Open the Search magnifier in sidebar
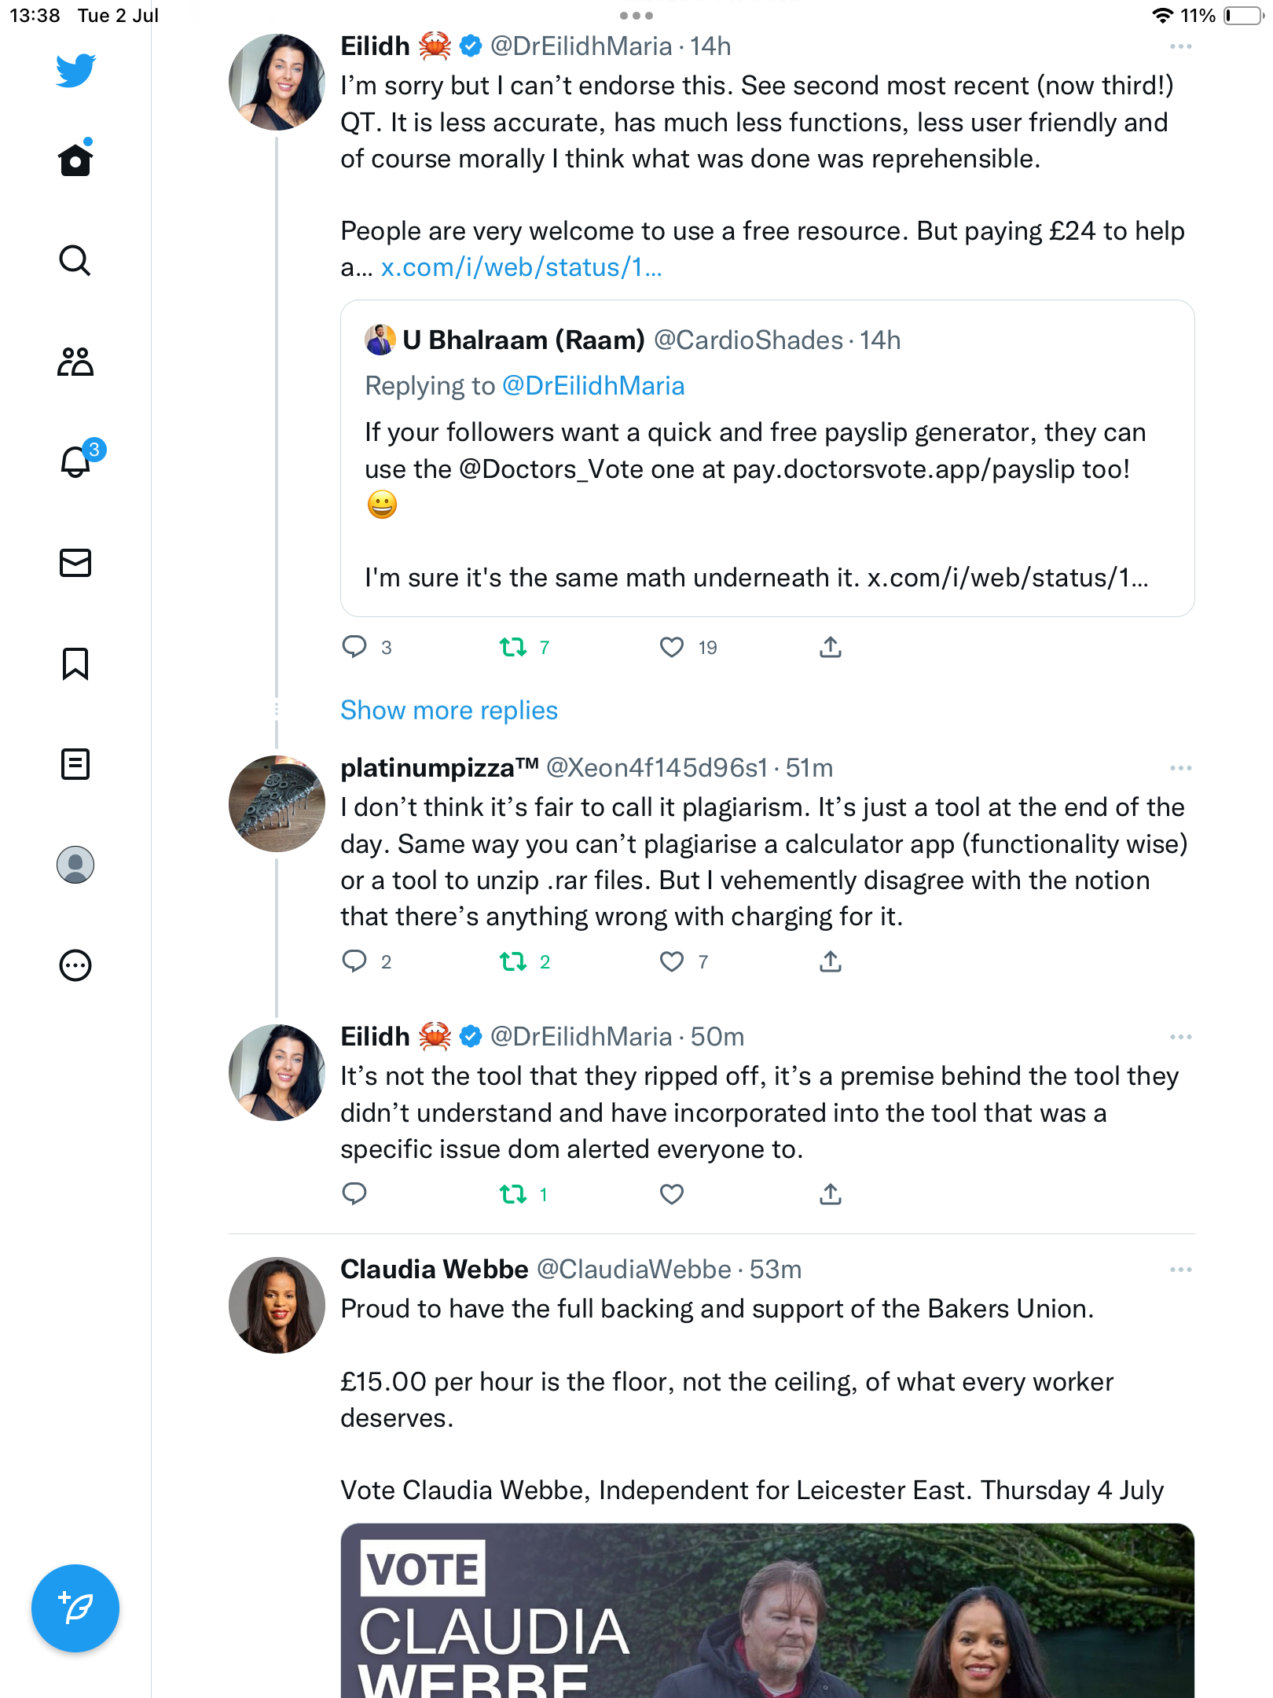The width and height of the screenshot is (1273, 1698). tap(75, 260)
